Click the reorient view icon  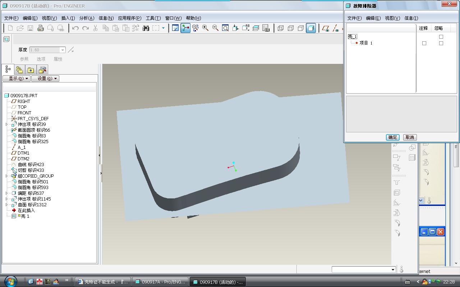coord(236,28)
